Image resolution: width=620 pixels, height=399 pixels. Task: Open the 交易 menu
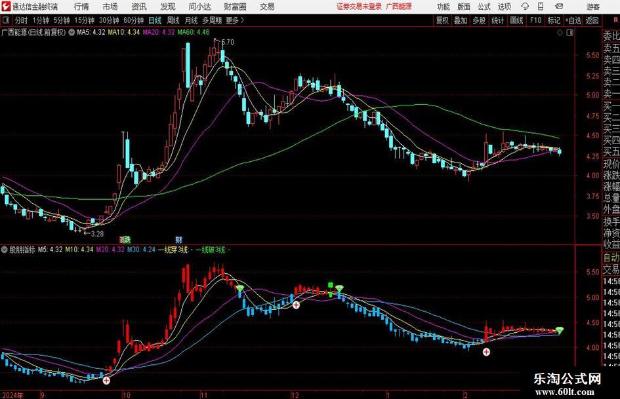[x=267, y=7]
